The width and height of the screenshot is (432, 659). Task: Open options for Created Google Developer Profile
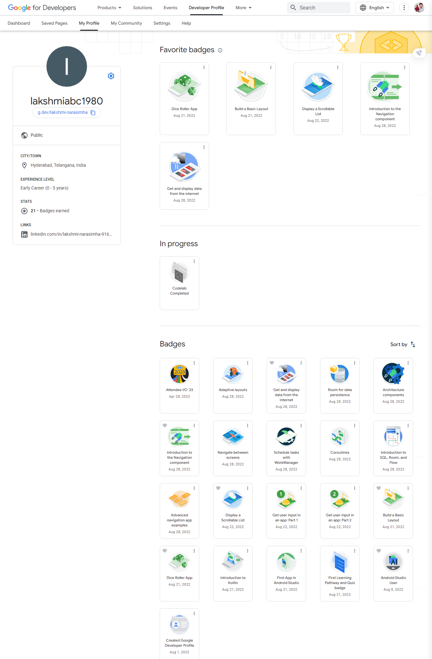[x=194, y=613]
